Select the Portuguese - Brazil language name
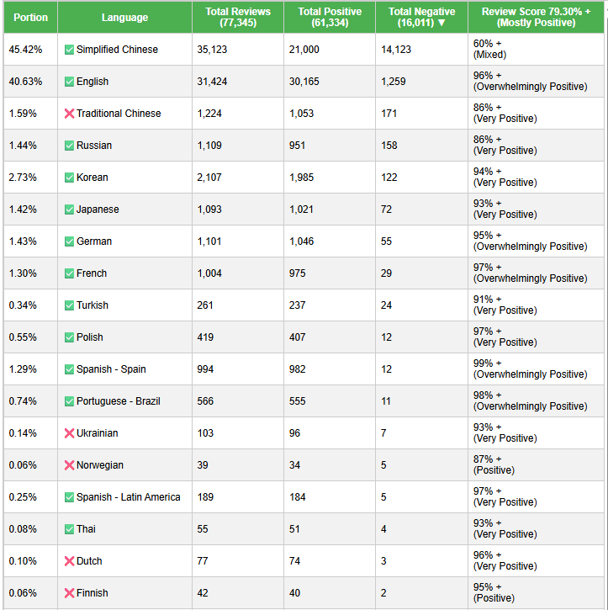The height and width of the screenshot is (610, 608). click(x=117, y=401)
